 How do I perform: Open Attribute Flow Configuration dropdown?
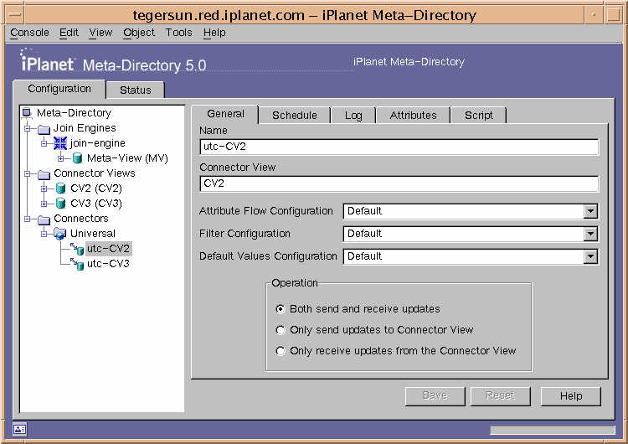590,211
